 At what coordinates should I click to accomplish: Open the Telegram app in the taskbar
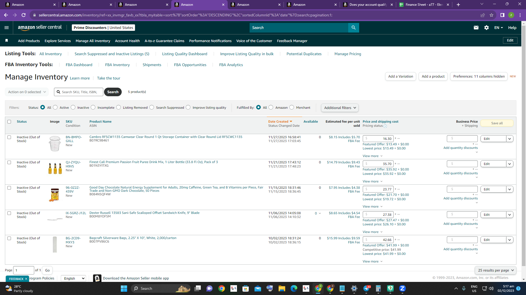[x=366, y=288]
